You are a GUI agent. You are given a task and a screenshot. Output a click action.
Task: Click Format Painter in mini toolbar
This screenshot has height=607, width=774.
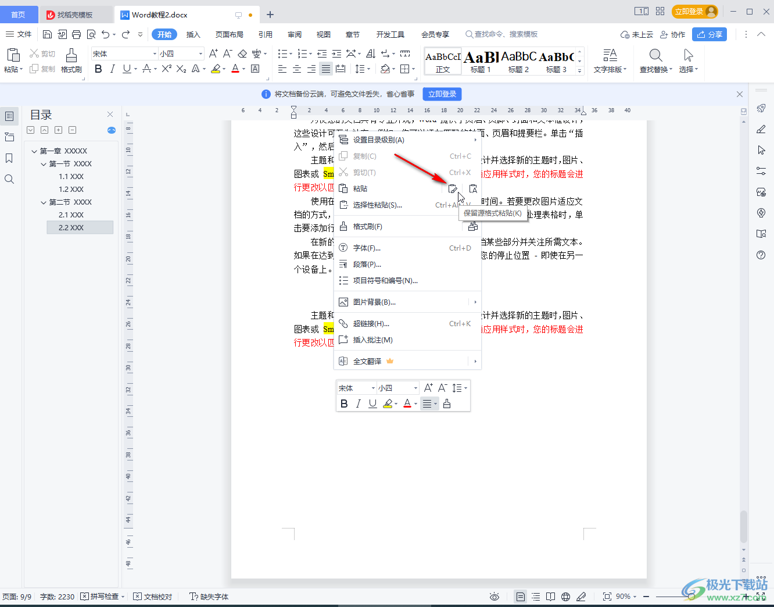447,404
